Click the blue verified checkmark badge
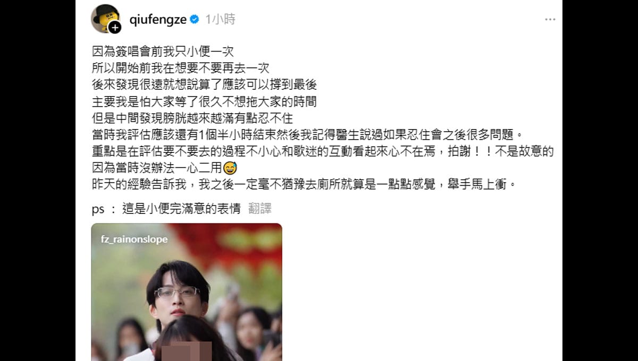 (195, 20)
